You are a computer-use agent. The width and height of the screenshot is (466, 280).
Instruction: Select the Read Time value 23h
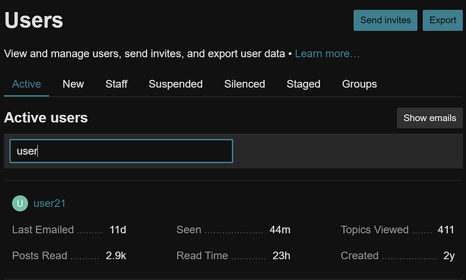coord(281,256)
